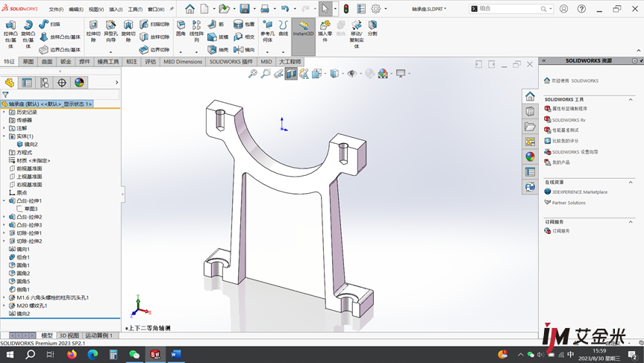Collapse the SOLIDWORKS 工具 section
This screenshot has width=644, height=363.
(x=631, y=99)
